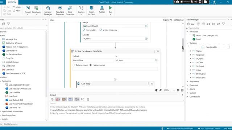
Task: Click the Redo button
Action: 17,10
